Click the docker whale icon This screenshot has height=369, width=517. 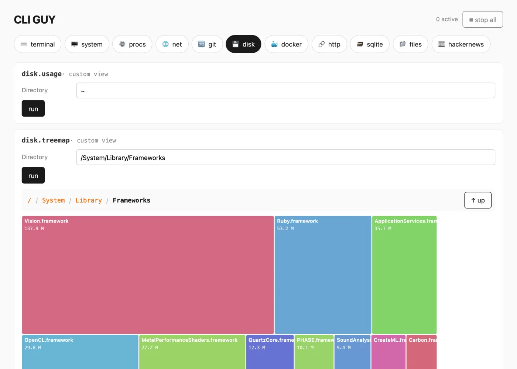coord(274,44)
